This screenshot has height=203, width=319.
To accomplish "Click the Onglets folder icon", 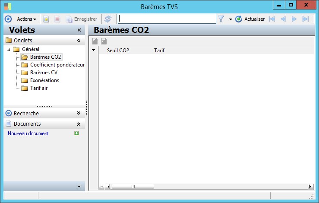I will coord(9,40).
